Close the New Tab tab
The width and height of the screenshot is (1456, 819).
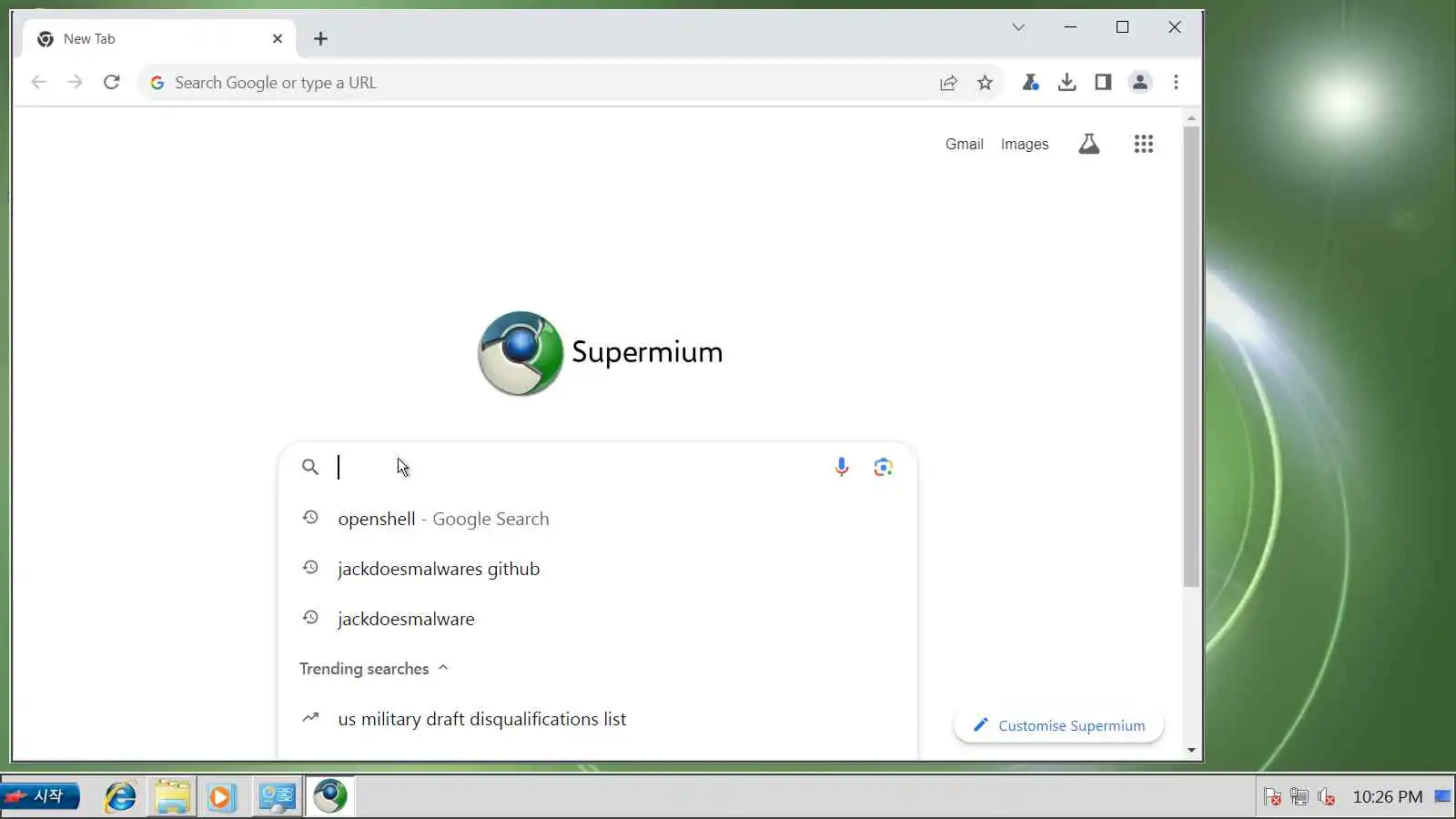[278, 39]
